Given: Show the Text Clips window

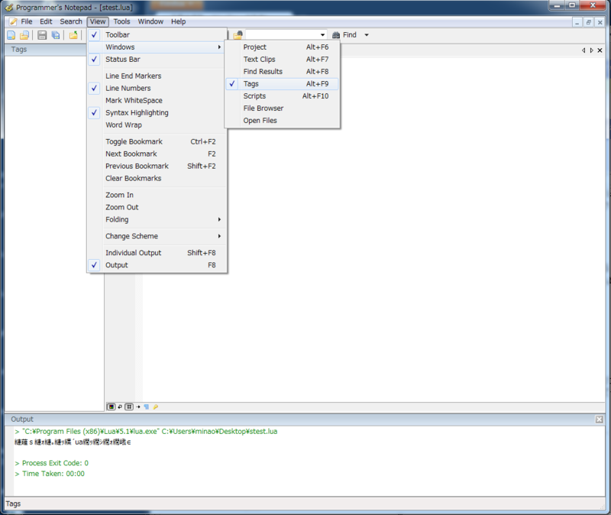Looking at the screenshot, I should [x=282, y=60].
